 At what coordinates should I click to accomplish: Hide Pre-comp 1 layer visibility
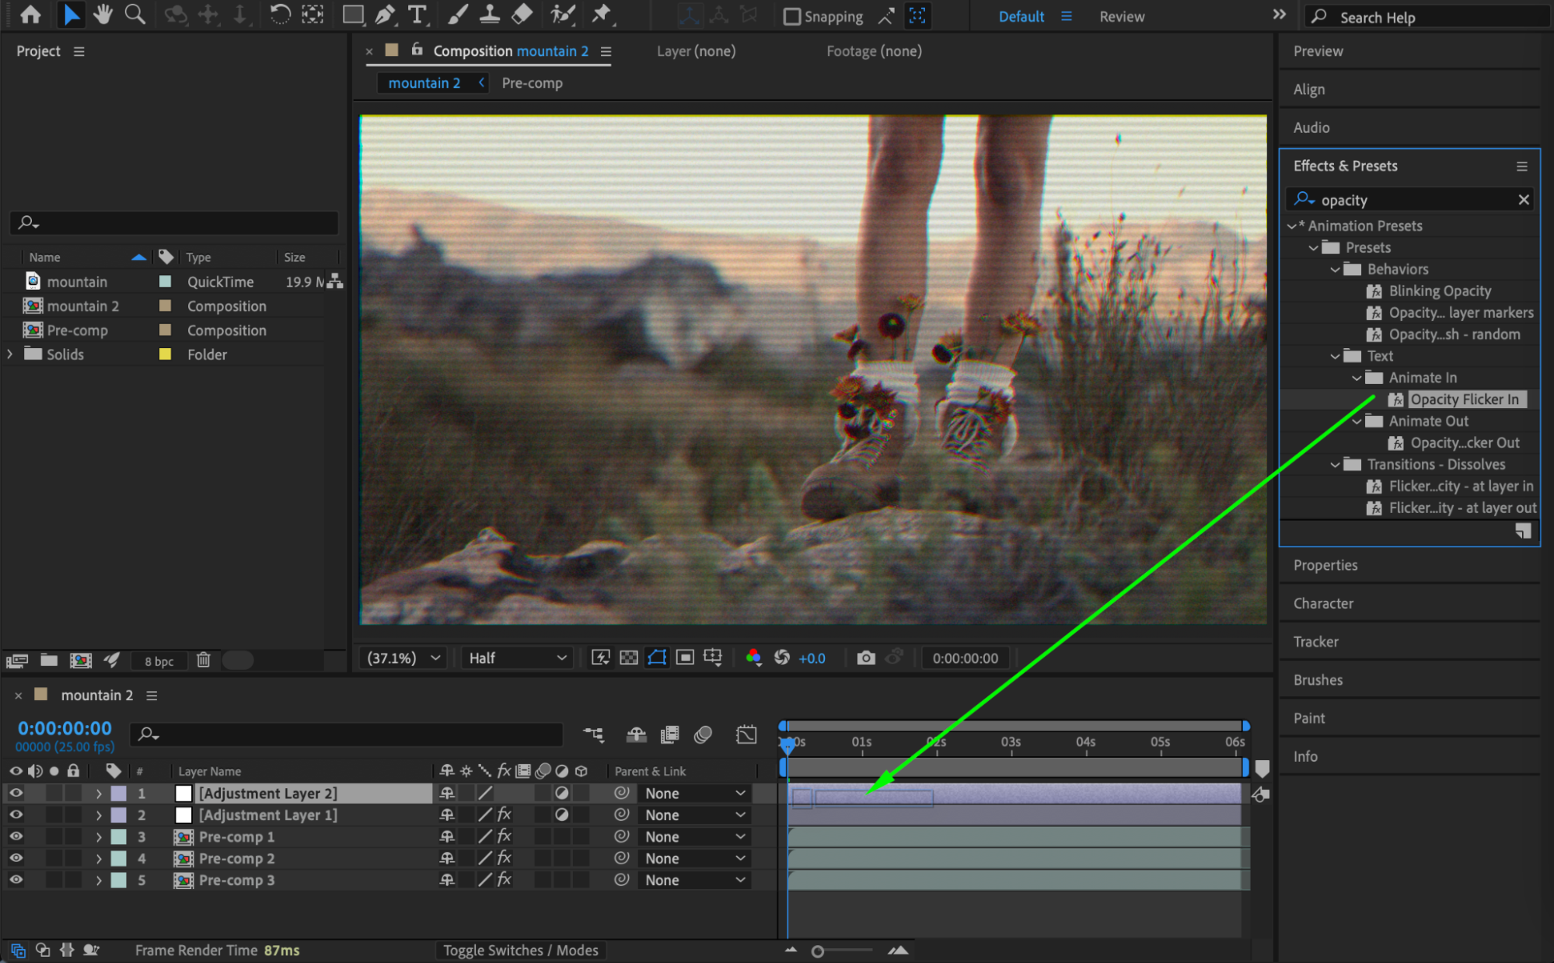tap(16, 836)
